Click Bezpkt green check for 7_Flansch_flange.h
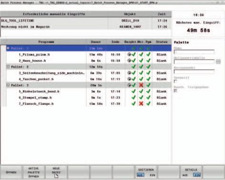The image size is (225, 180). tap(133, 104)
